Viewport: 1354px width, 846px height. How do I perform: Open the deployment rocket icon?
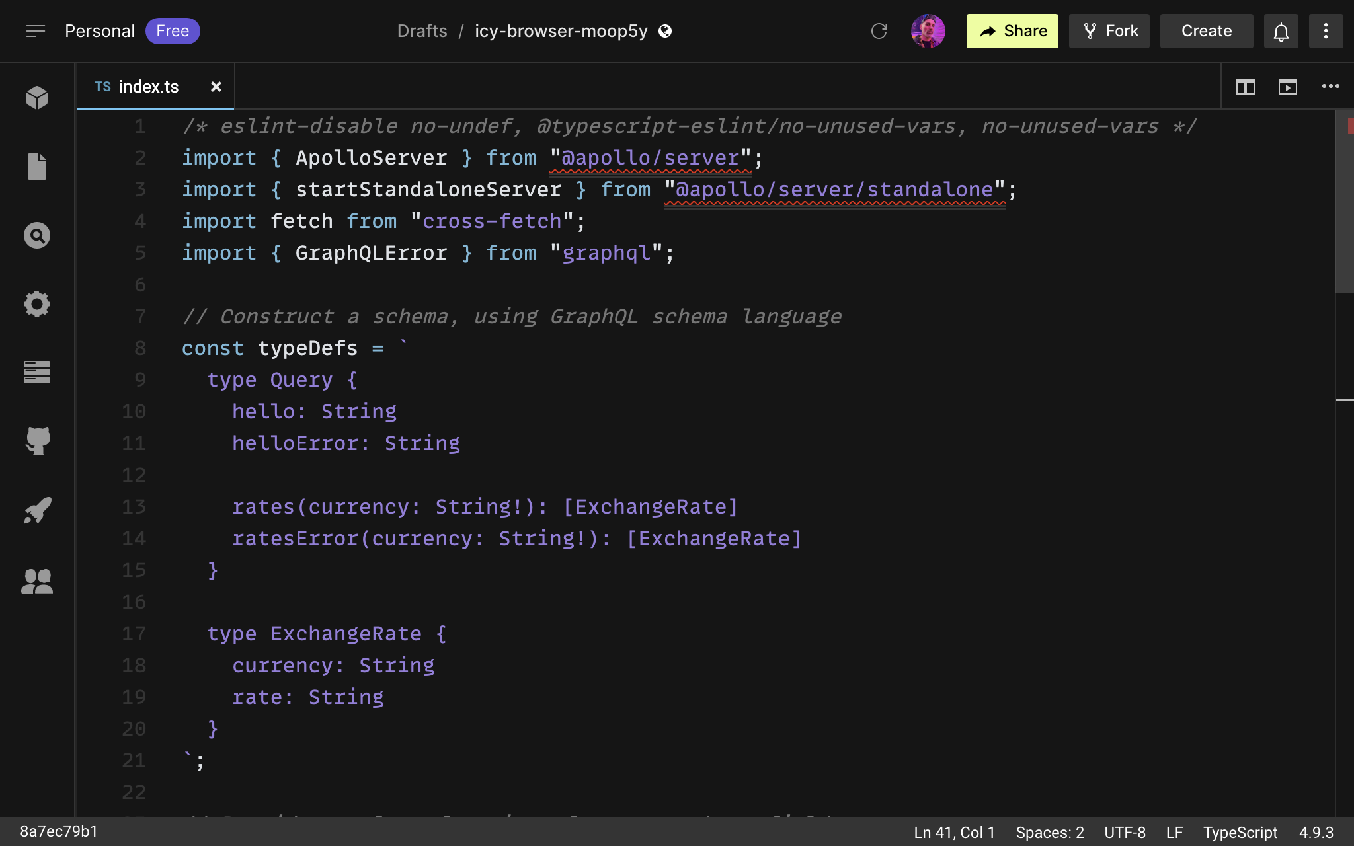37,510
